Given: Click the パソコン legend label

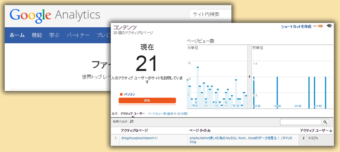Looking at the screenshot, I should click(129, 95).
